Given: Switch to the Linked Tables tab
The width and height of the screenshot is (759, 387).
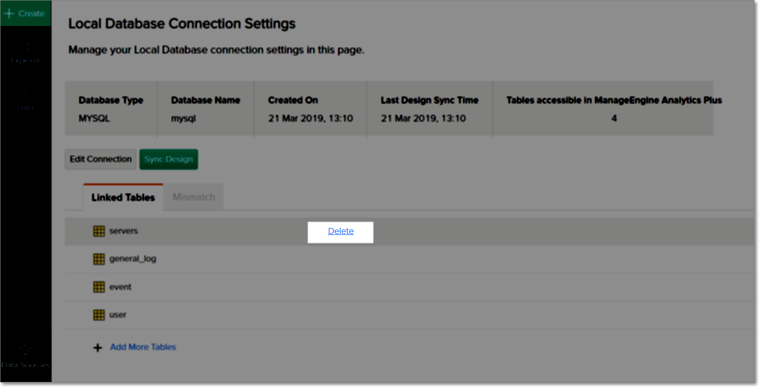Looking at the screenshot, I should tap(123, 198).
